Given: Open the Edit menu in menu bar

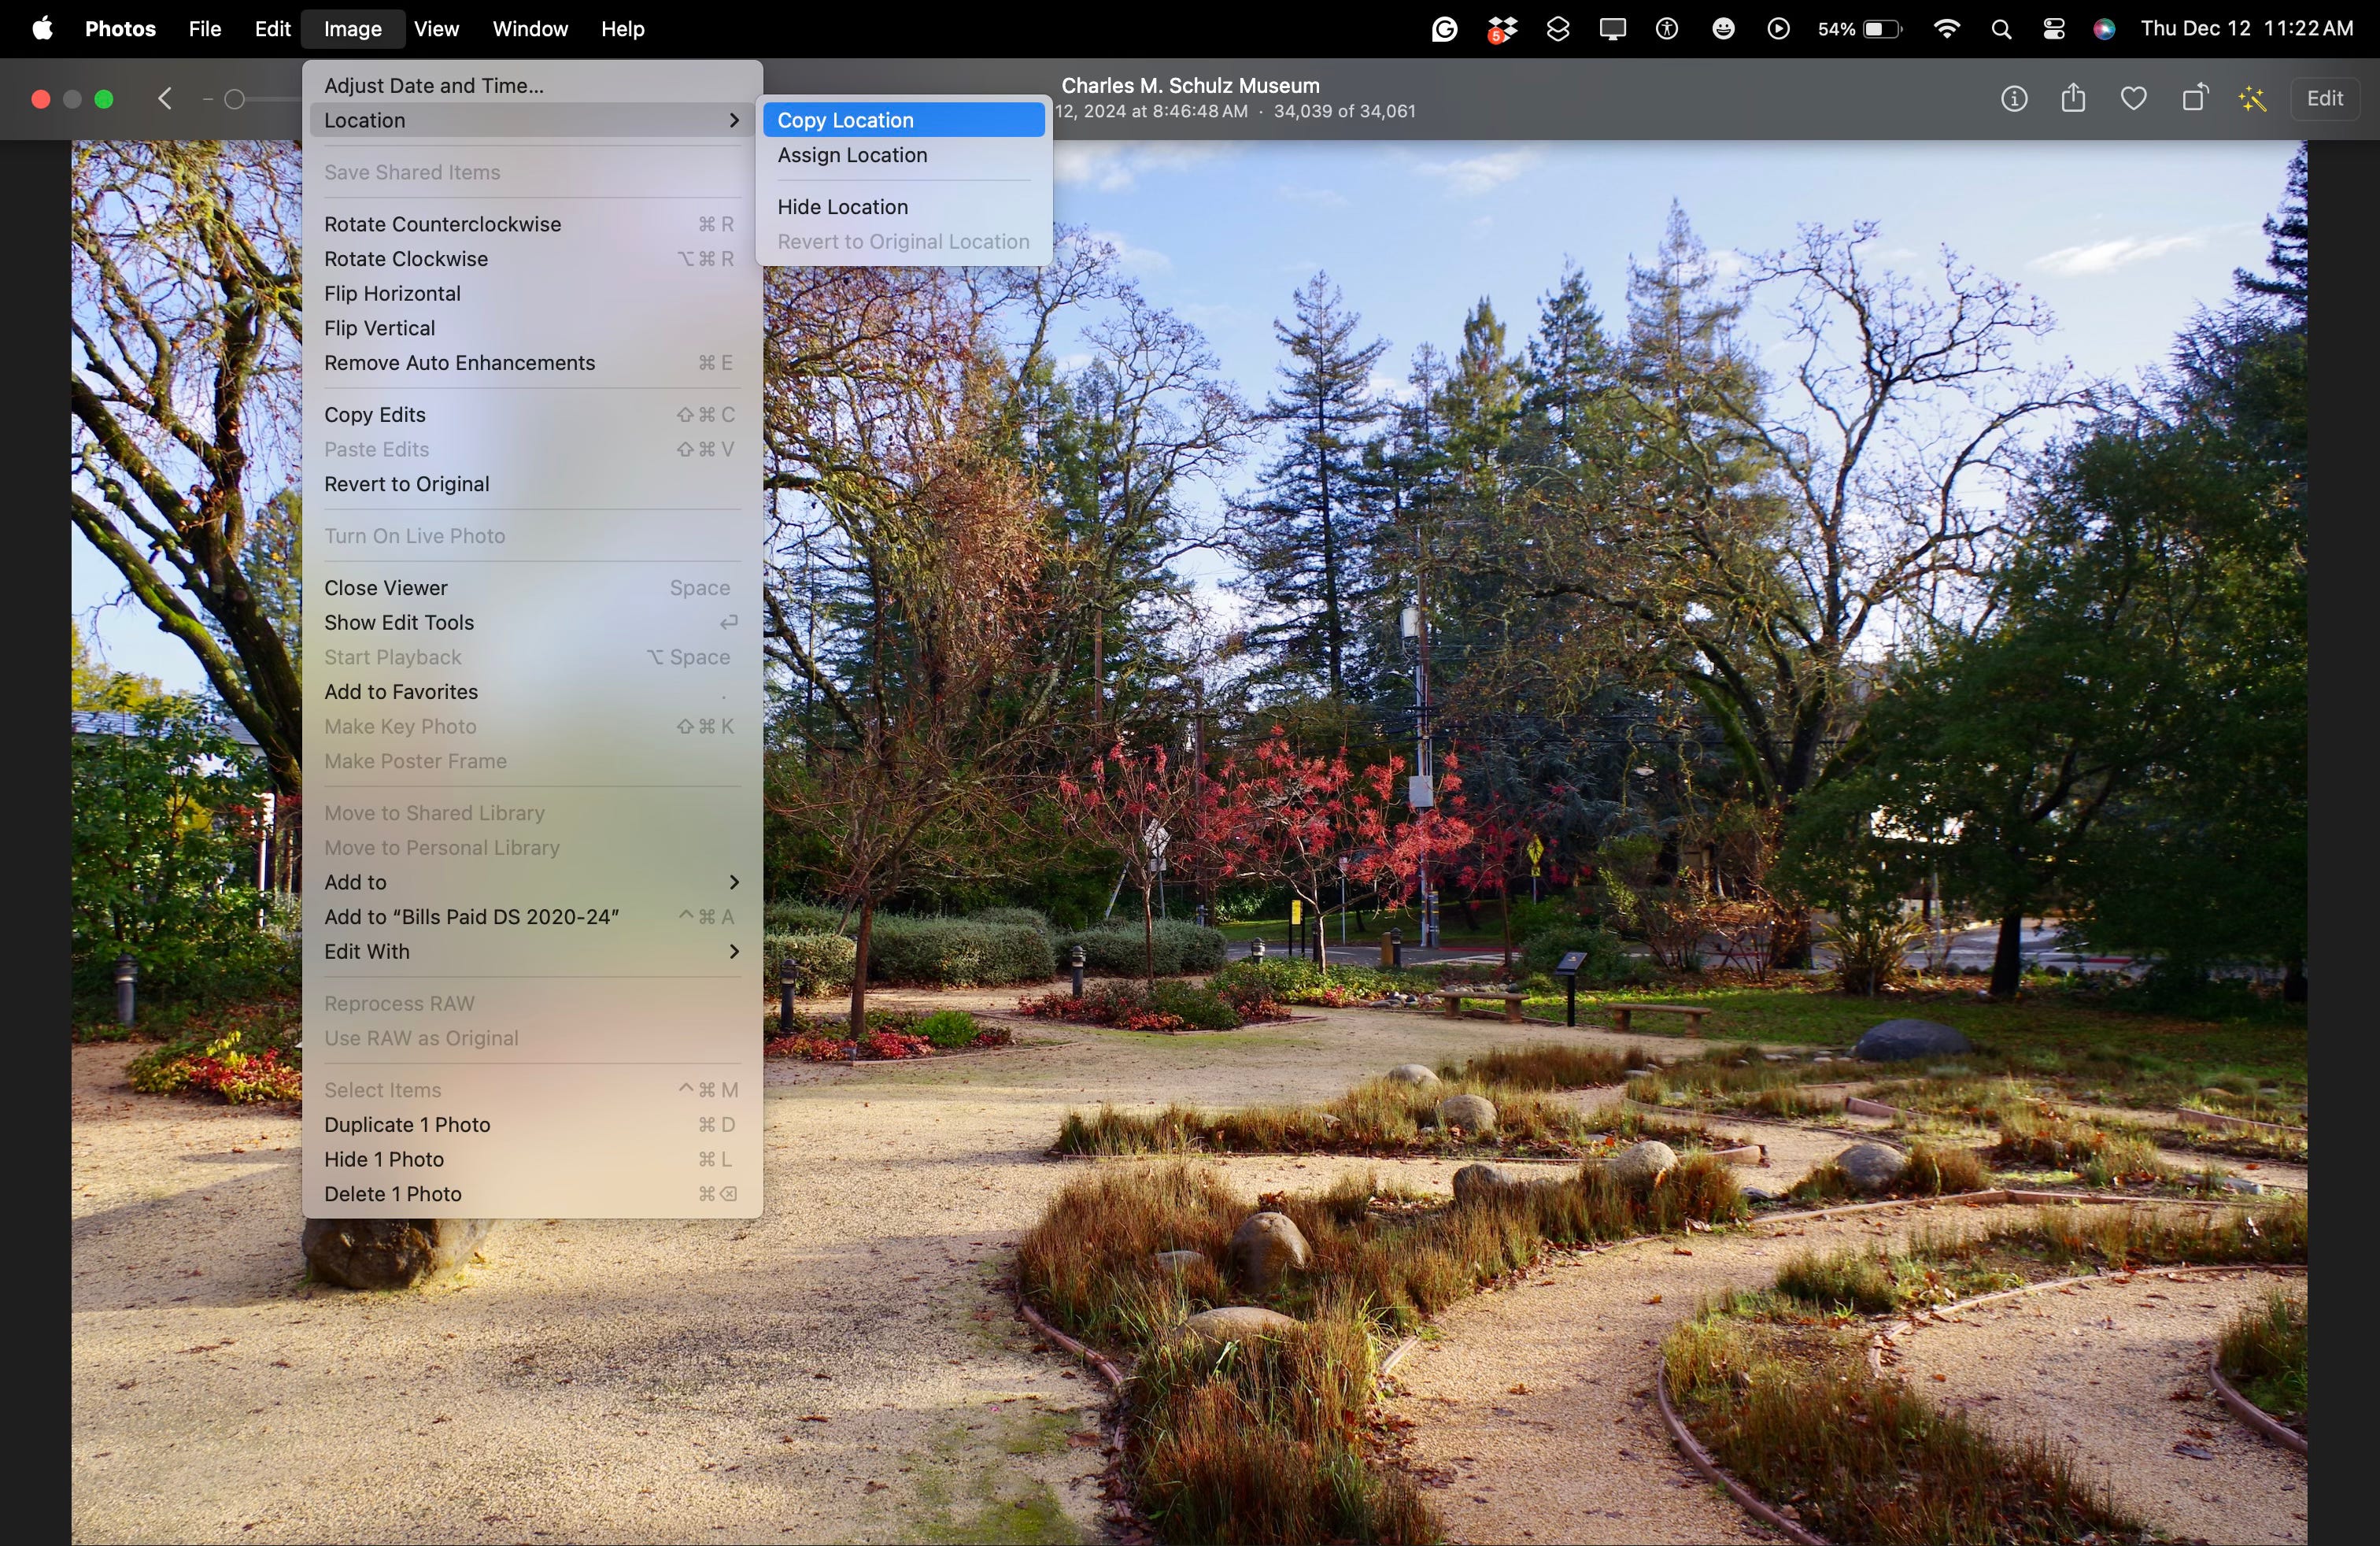Looking at the screenshot, I should [x=272, y=29].
